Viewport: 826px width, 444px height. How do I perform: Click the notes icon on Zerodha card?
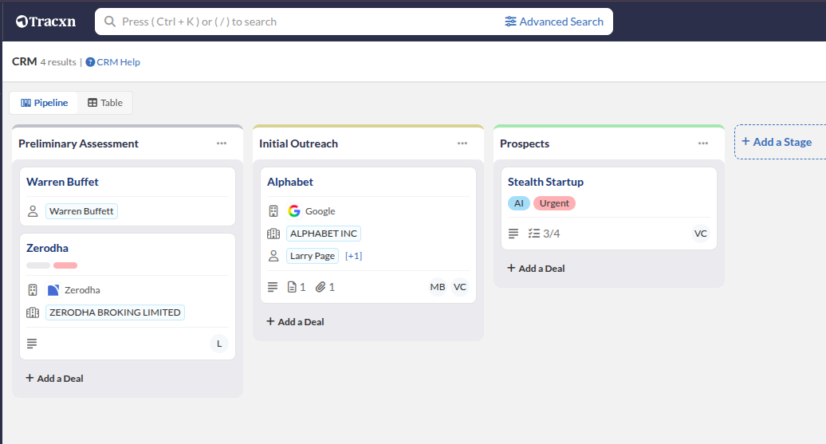32,344
